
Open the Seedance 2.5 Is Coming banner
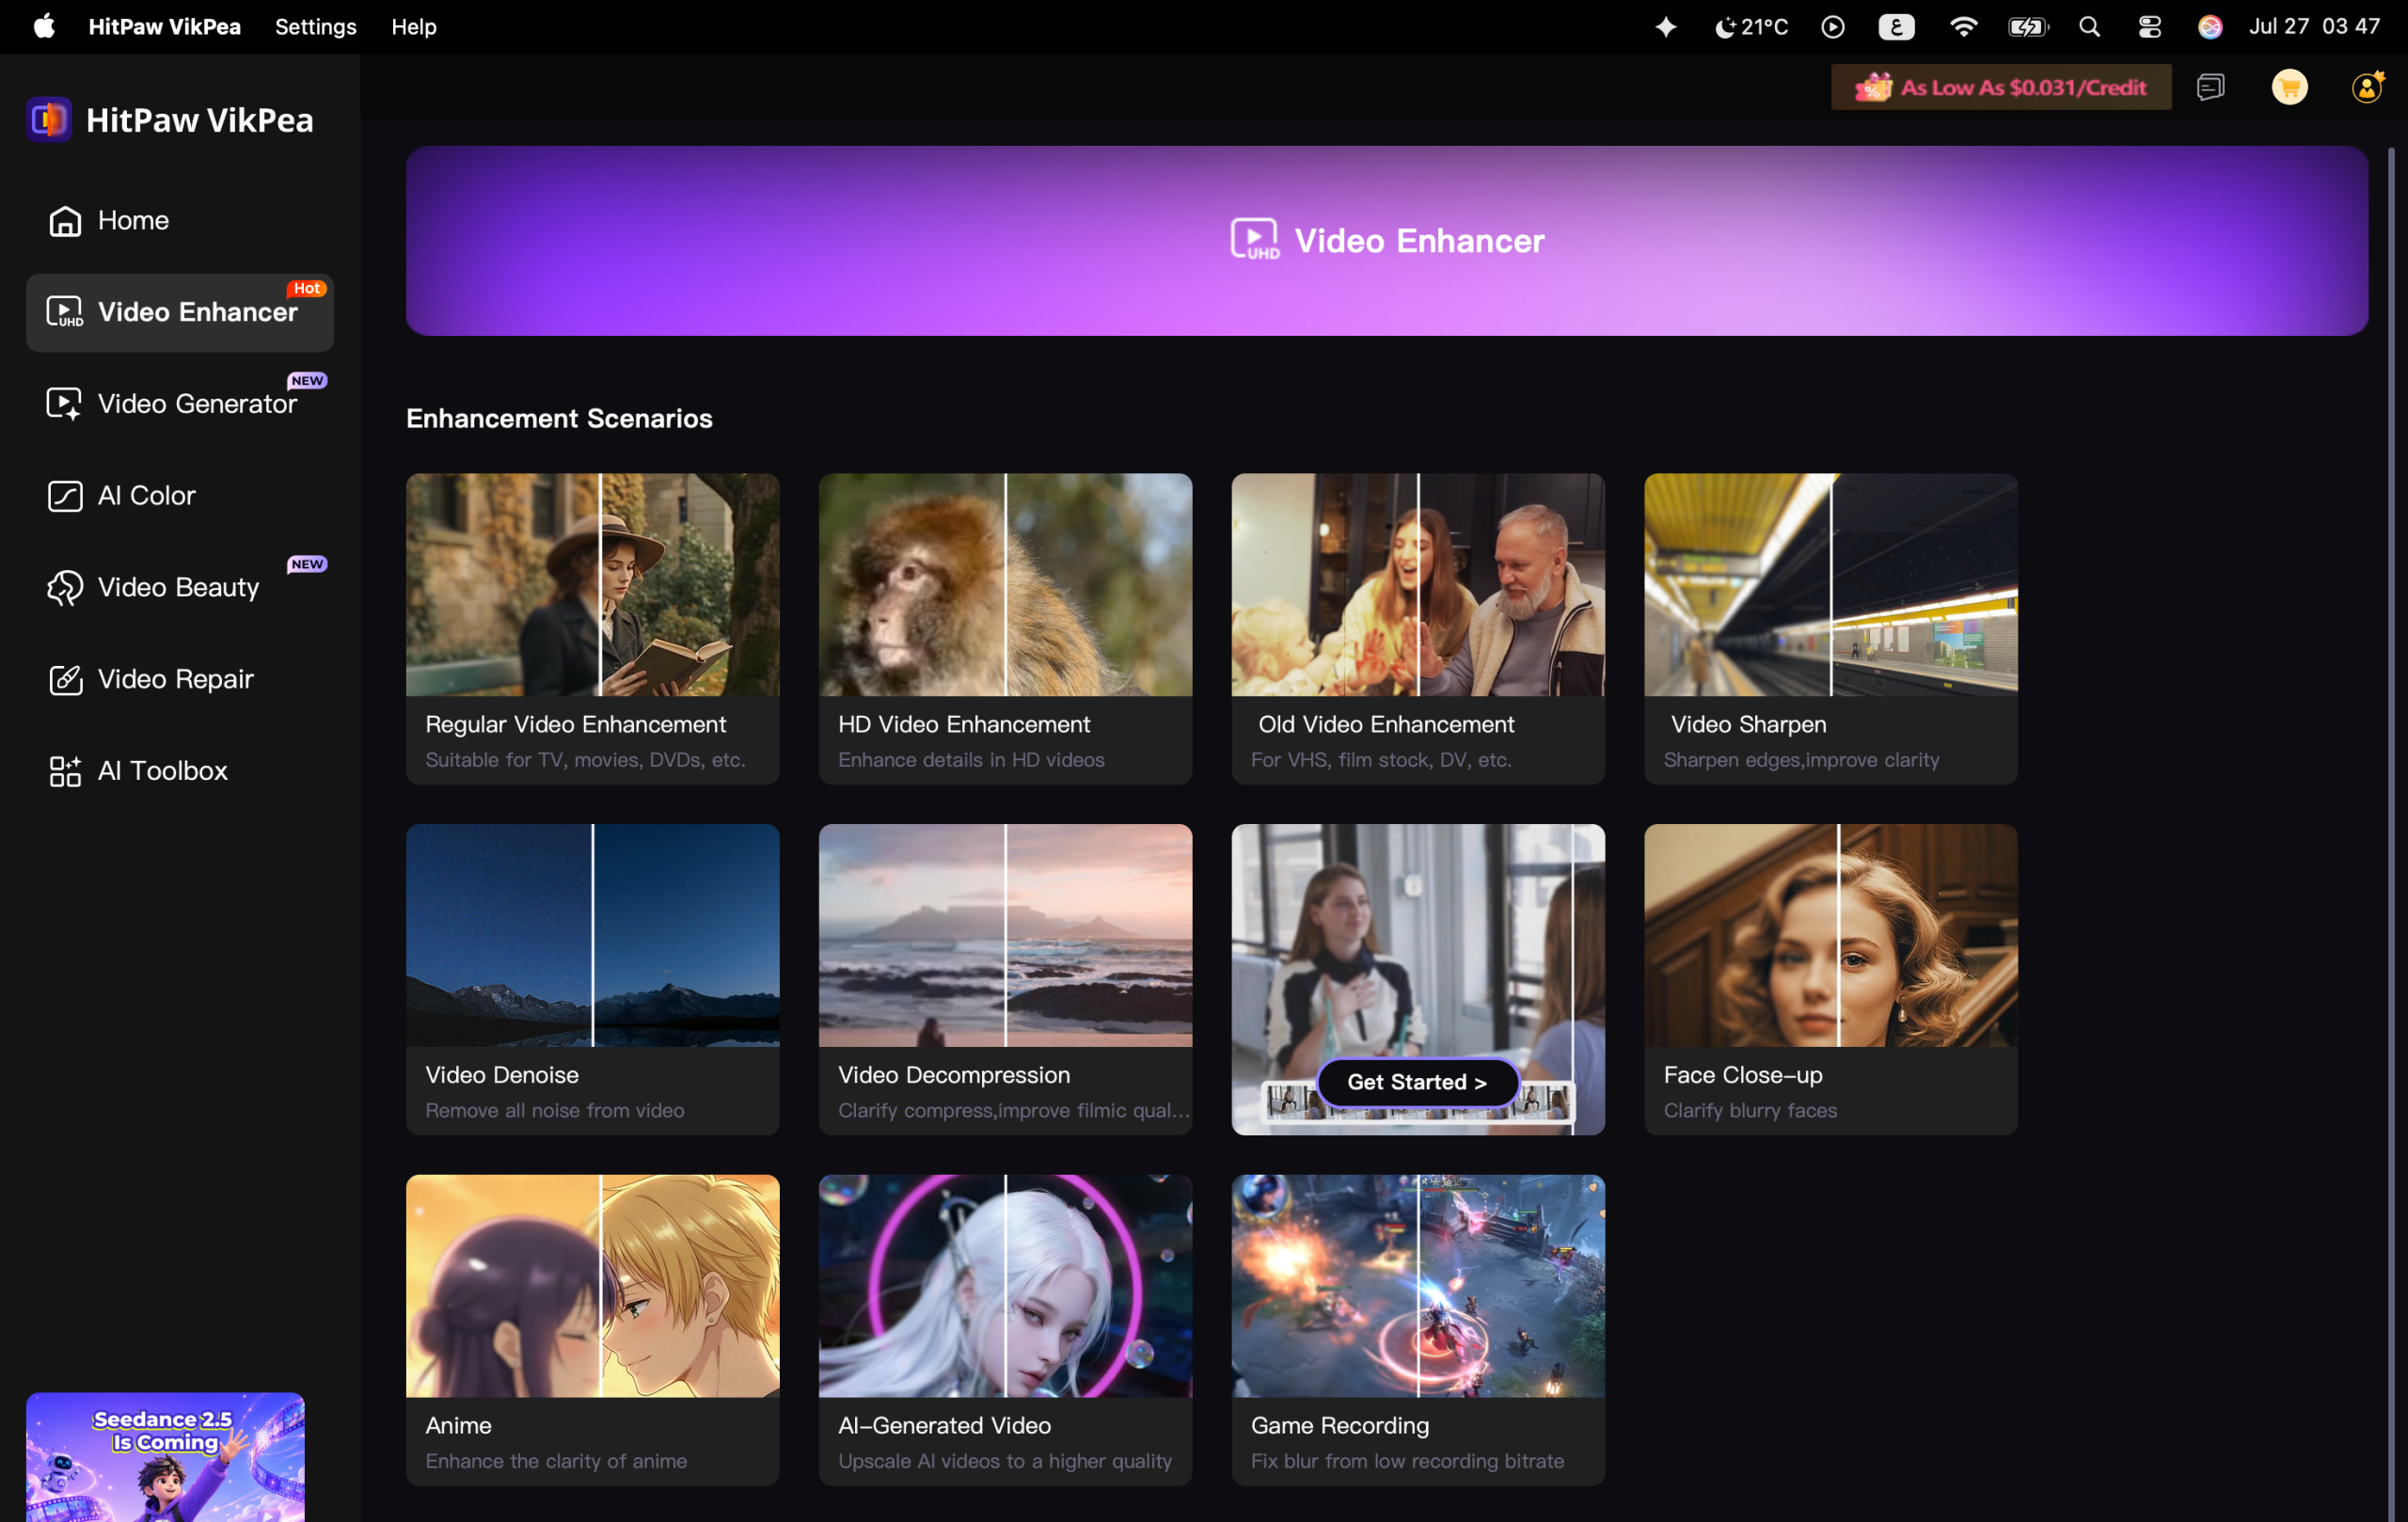165,1457
